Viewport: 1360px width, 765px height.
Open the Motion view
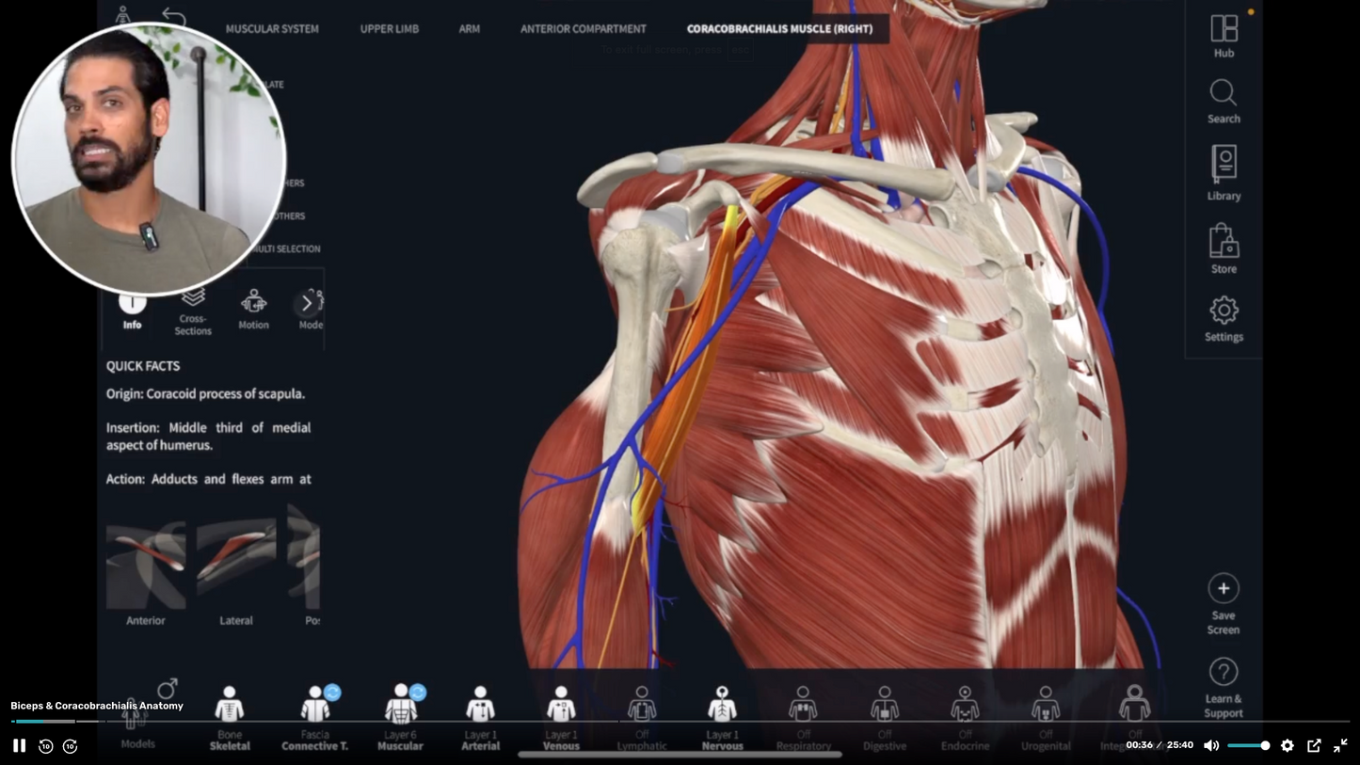253,310
